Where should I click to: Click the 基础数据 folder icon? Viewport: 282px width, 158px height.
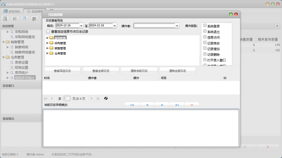click(51, 38)
